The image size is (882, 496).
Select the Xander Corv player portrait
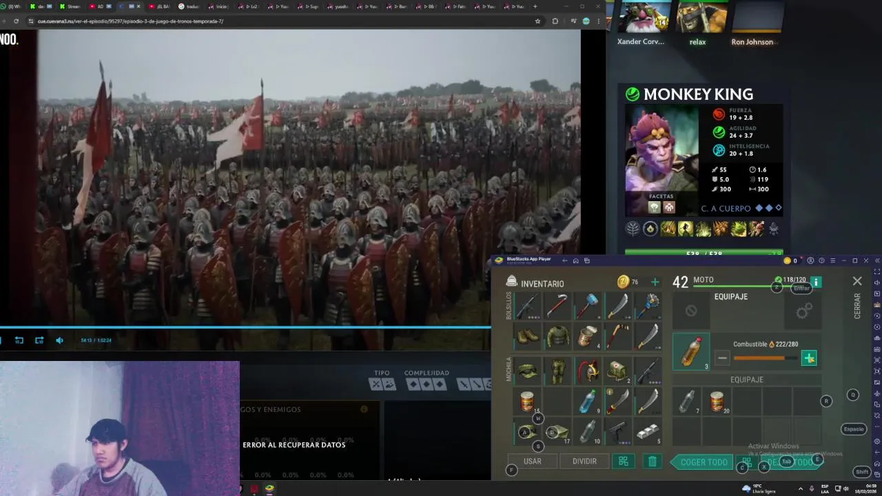(644, 17)
